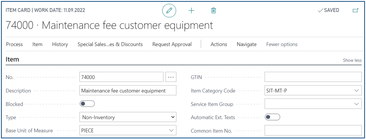The height and width of the screenshot is (139, 366).
Task: Open the Navigate menu
Action: click(x=246, y=44)
